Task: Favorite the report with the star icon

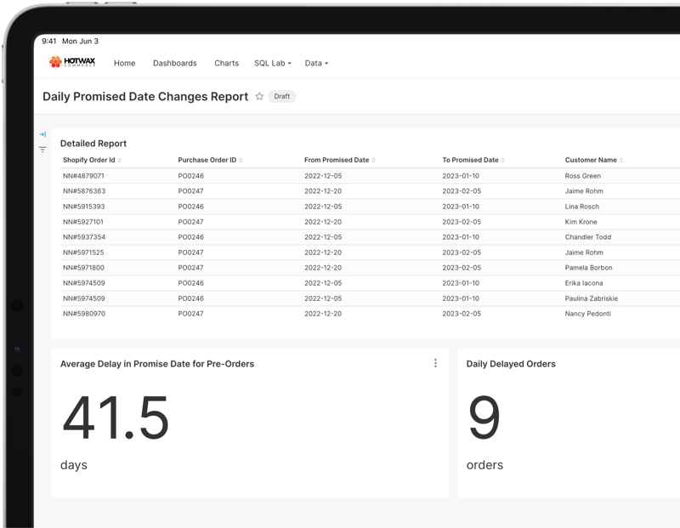Action: pos(259,96)
